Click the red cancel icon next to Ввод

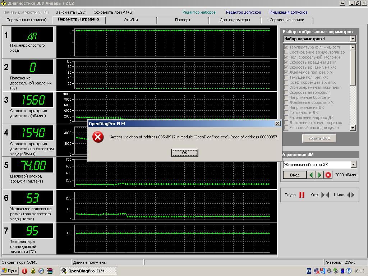pyautogui.click(x=328, y=175)
